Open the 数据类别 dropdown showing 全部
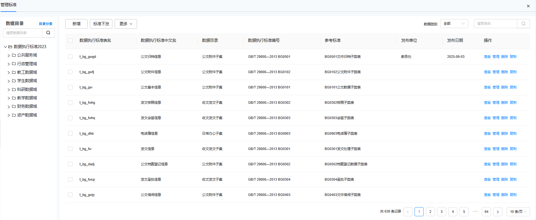Screen dimensions: 536x220 pyautogui.click(x=454, y=24)
